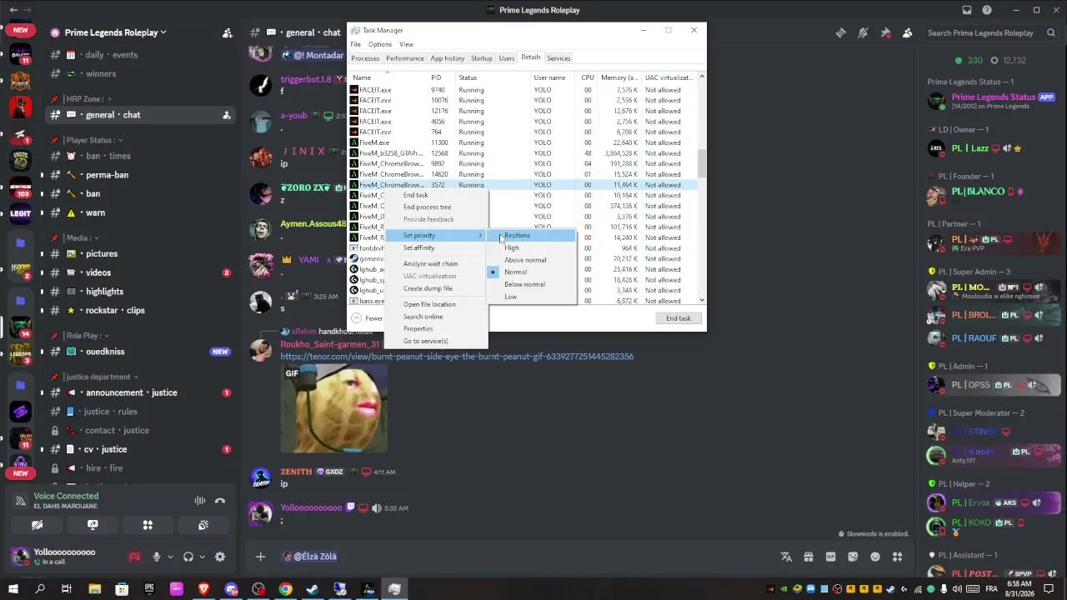Viewport: 1067px width, 600px height.
Task: Disconnect from the voice call
Action: tap(220, 501)
